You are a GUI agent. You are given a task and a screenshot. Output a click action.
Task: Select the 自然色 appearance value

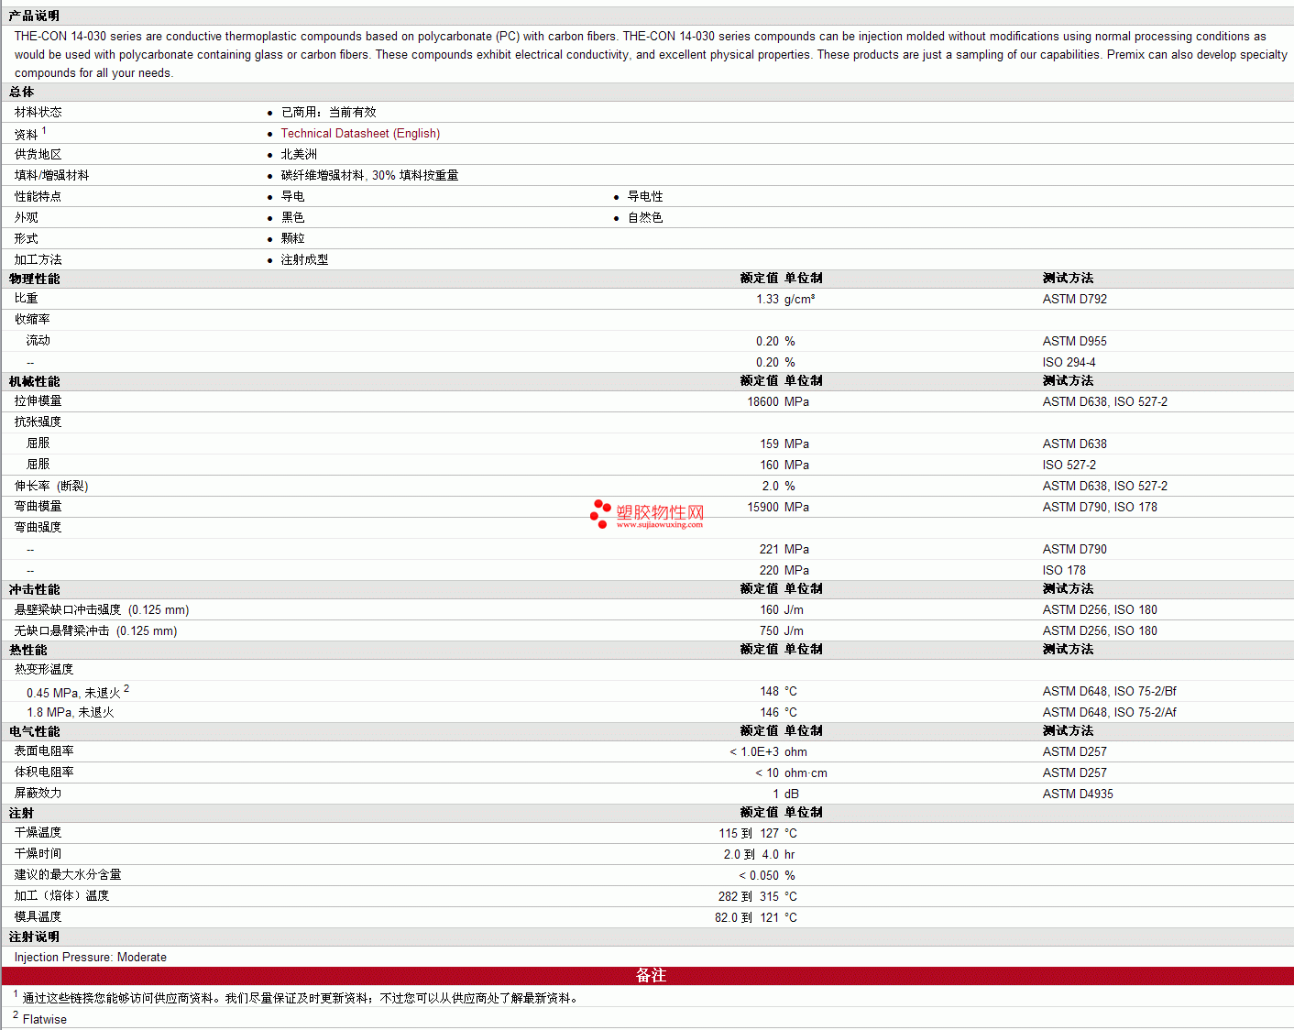pyautogui.click(x=645, y=218)
